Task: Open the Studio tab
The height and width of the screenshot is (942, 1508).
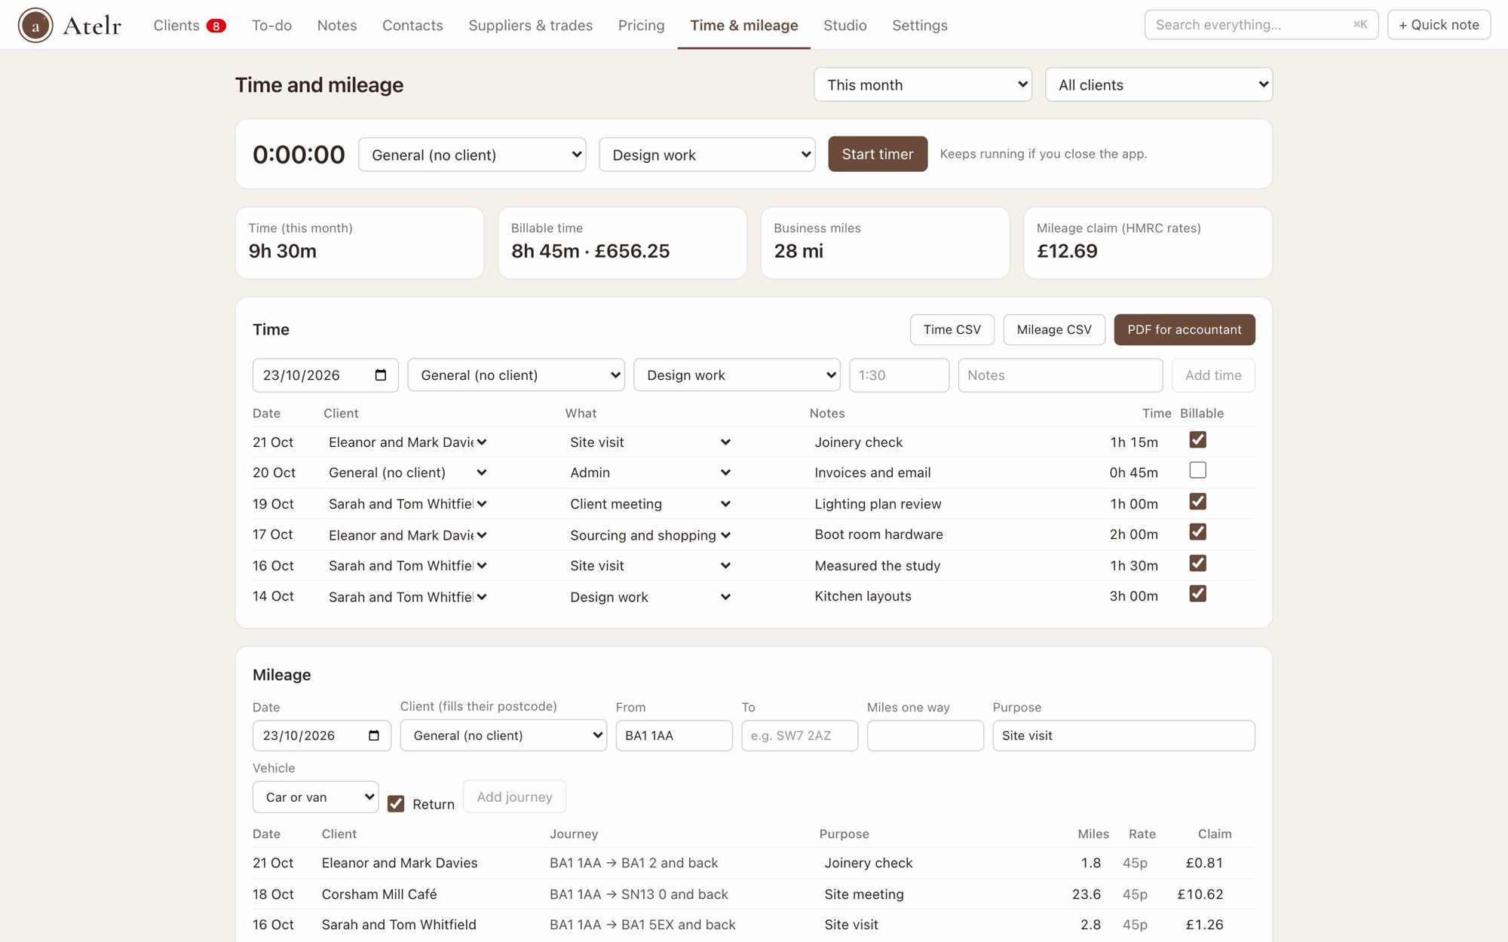Action: [845, 26]
